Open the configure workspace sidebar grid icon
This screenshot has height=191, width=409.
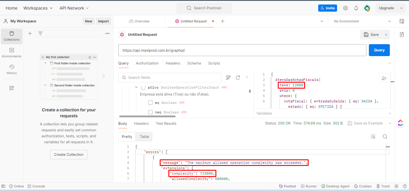tap(12, 88)
